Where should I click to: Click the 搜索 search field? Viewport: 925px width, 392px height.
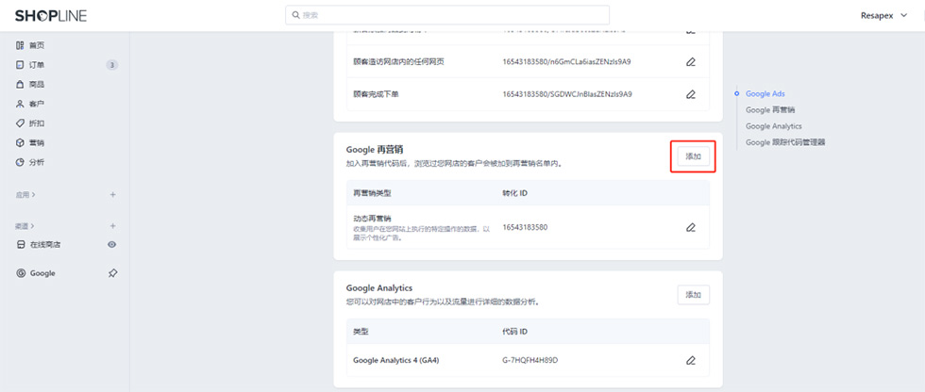pyautogui.click(x=446, y=15)
